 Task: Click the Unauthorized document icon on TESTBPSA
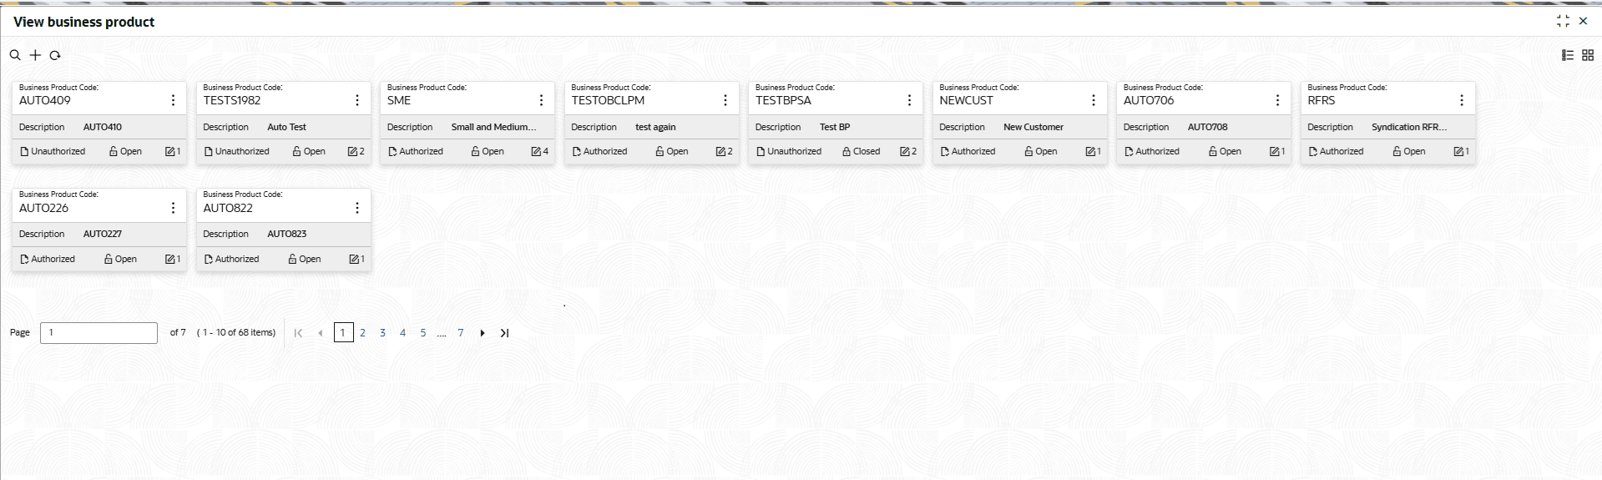[x=761, y=152]
